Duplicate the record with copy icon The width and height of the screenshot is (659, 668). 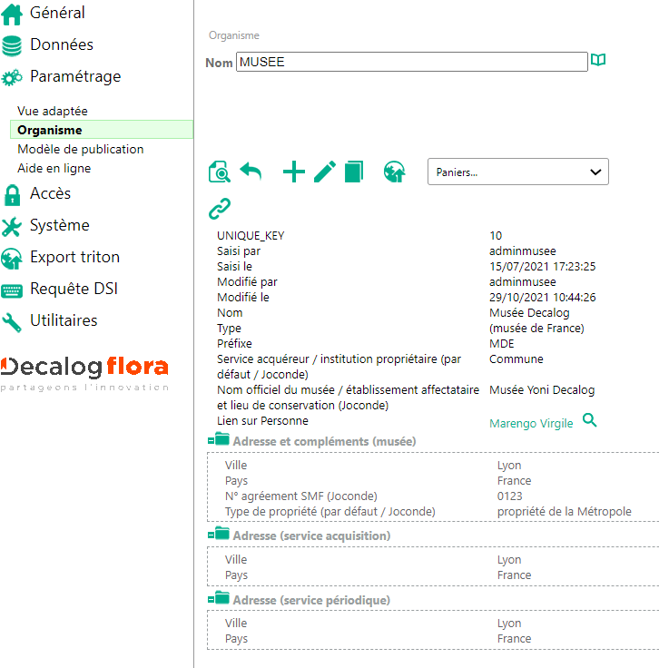(x=353, y=172)
